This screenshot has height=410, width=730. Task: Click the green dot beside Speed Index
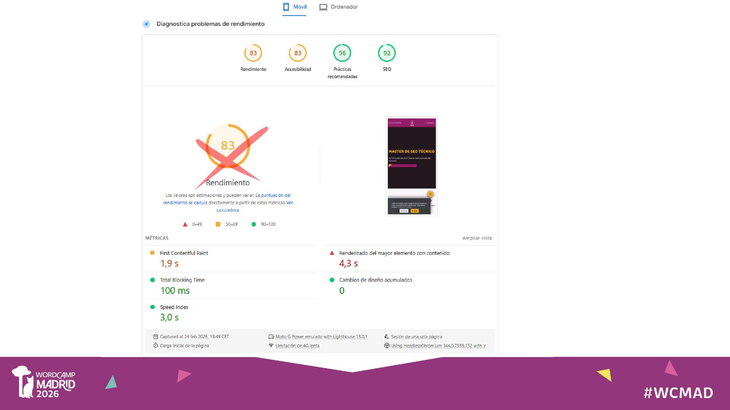coord(152,307)
